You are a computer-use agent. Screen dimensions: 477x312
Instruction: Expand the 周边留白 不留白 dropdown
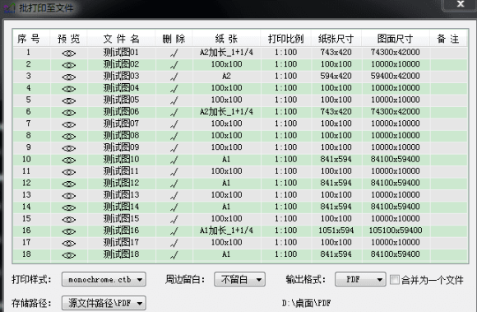pos(239,279)
